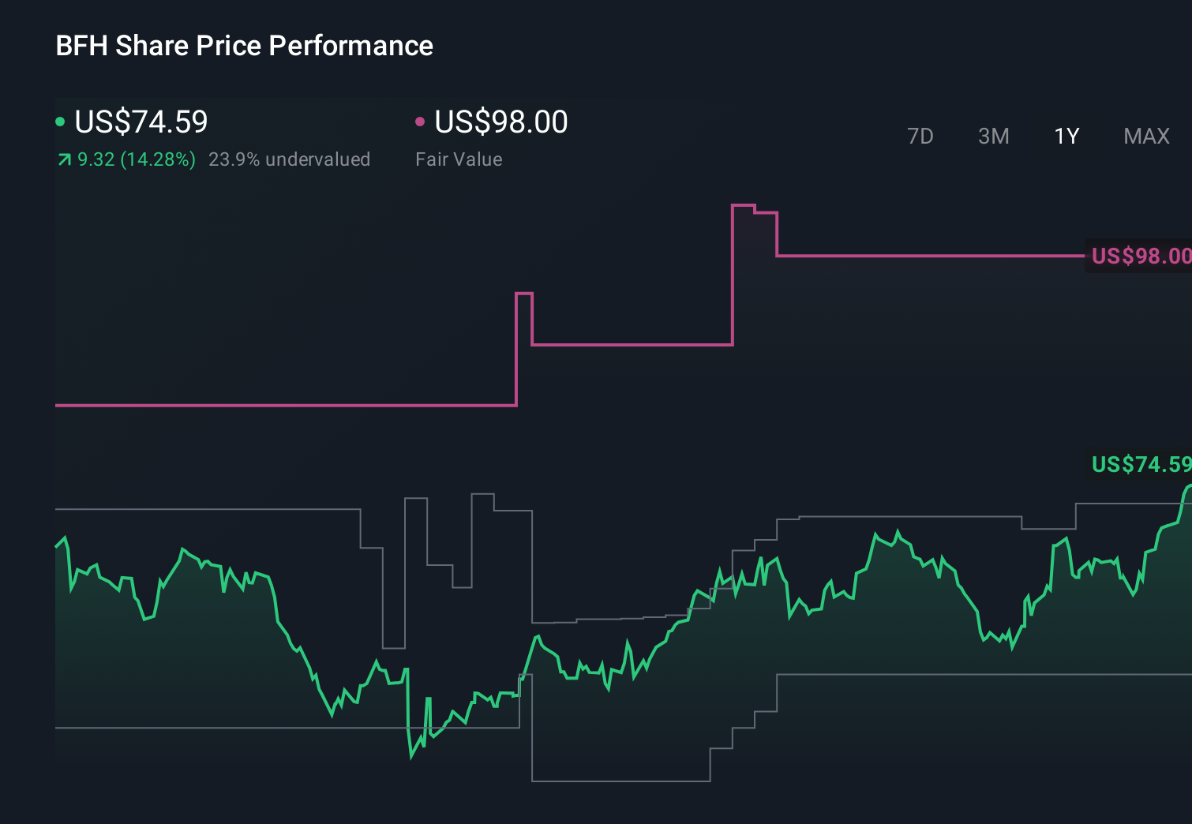Image resolution: width=1192 pixels, height=824 pixels.
Task: Expand the Fair Value details section
Action: point(459,159)
